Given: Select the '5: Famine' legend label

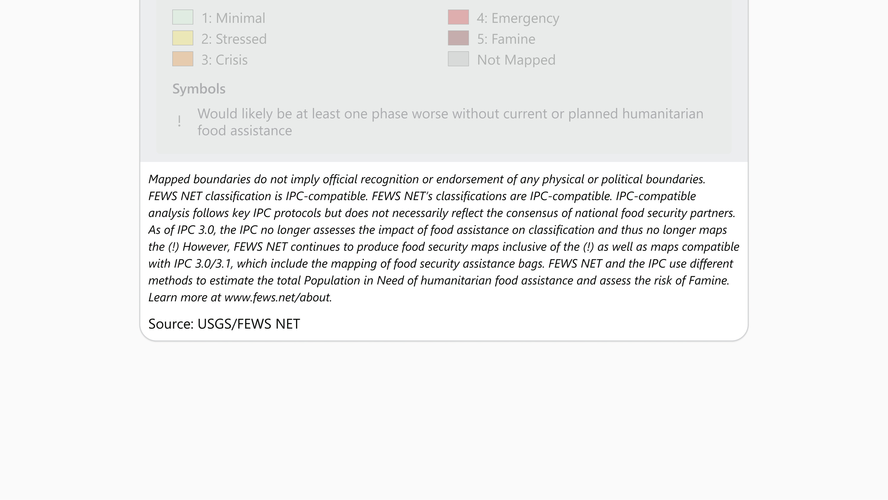Looking at the screenshot, I should [x=506, y=39].
